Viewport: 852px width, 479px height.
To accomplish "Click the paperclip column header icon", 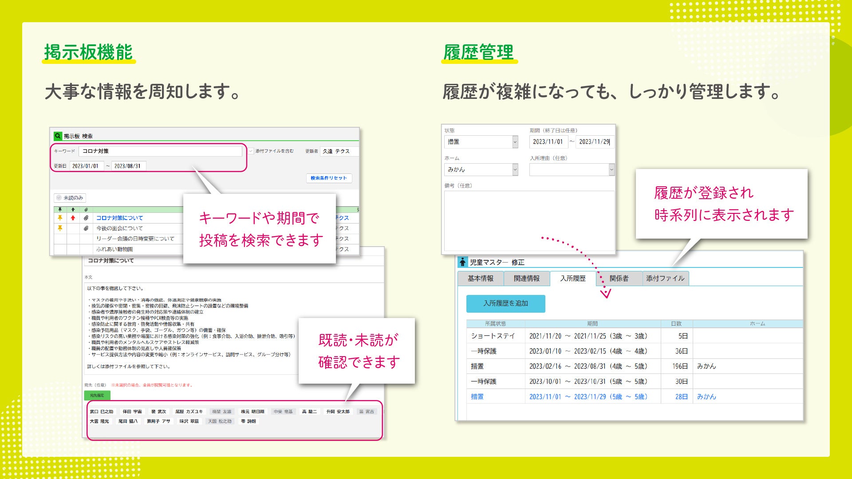I will click(86, 209).
